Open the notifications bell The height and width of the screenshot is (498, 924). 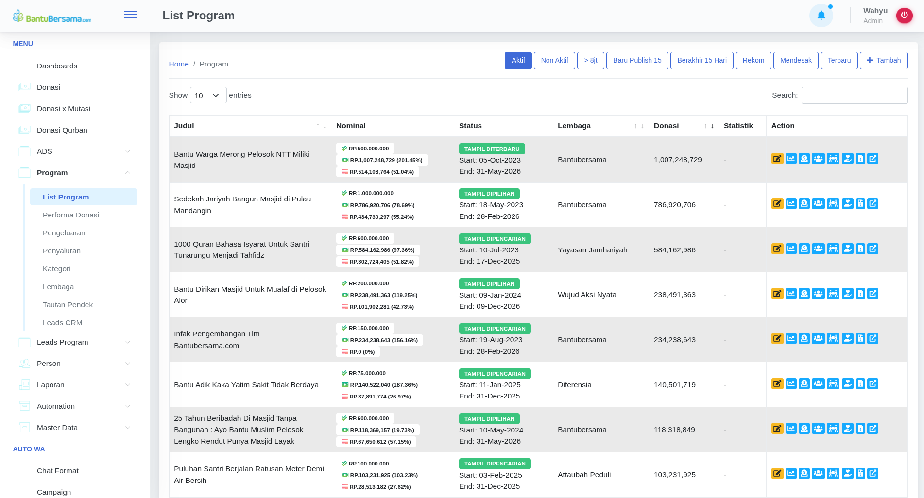point(821,16)
